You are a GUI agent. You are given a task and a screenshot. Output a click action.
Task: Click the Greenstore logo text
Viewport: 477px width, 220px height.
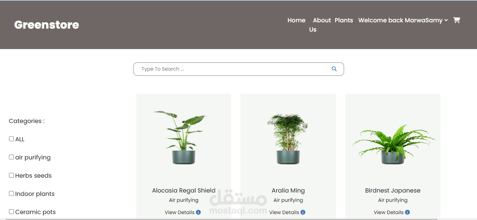(x=47, y=25)
